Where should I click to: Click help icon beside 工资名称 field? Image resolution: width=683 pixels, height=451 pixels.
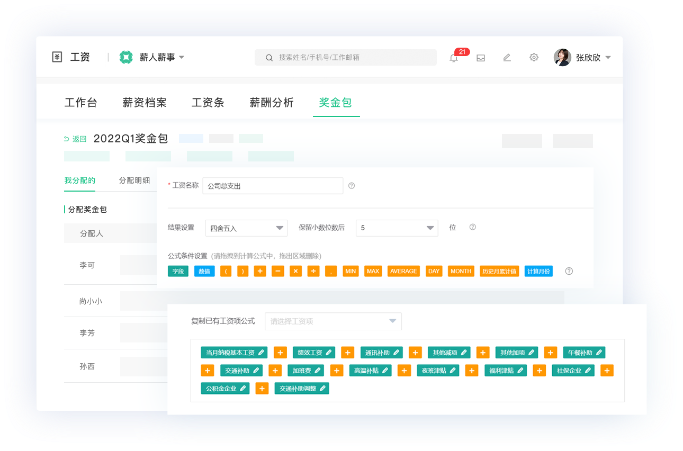click(x=352, y=186)
